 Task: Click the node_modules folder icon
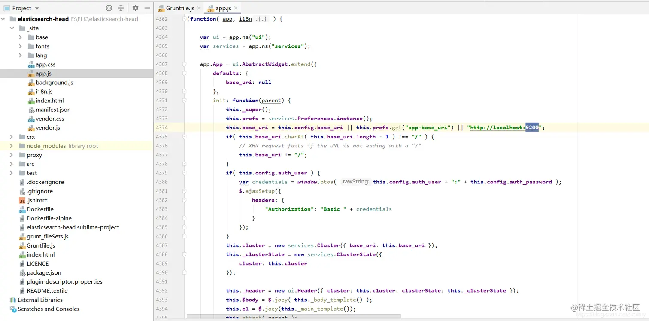22,146
